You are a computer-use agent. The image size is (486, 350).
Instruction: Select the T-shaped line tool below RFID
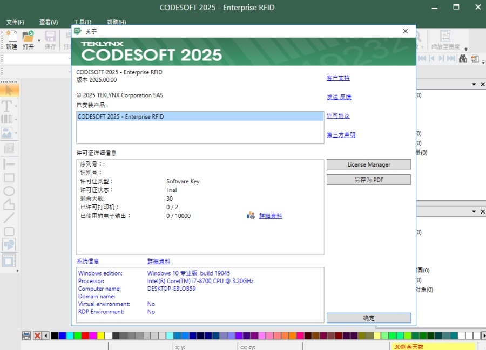coord(9,164)
